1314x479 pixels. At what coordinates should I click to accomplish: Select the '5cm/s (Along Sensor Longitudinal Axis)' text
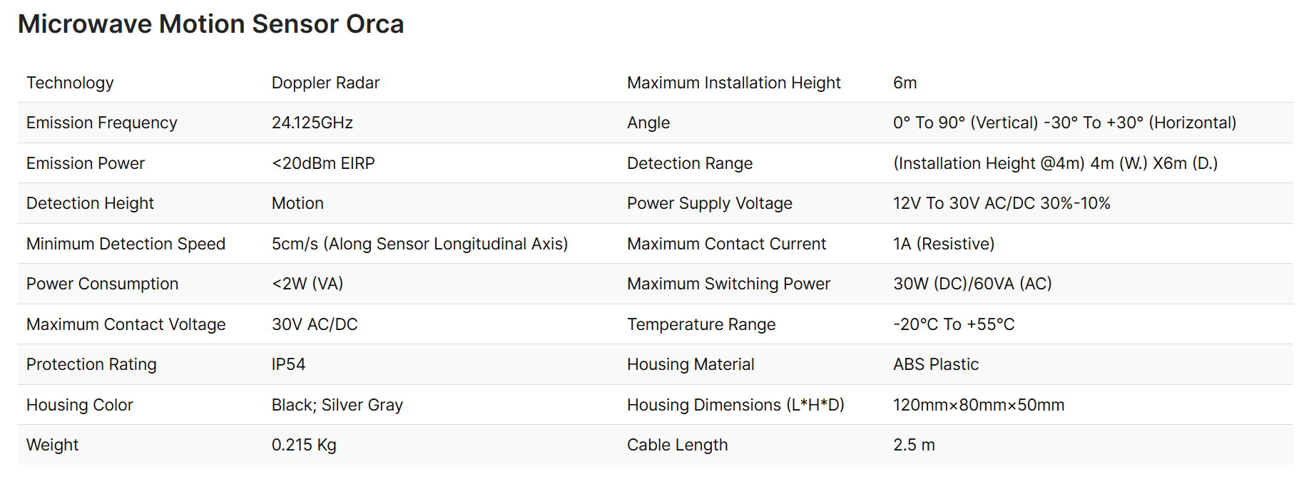point(419,244)
